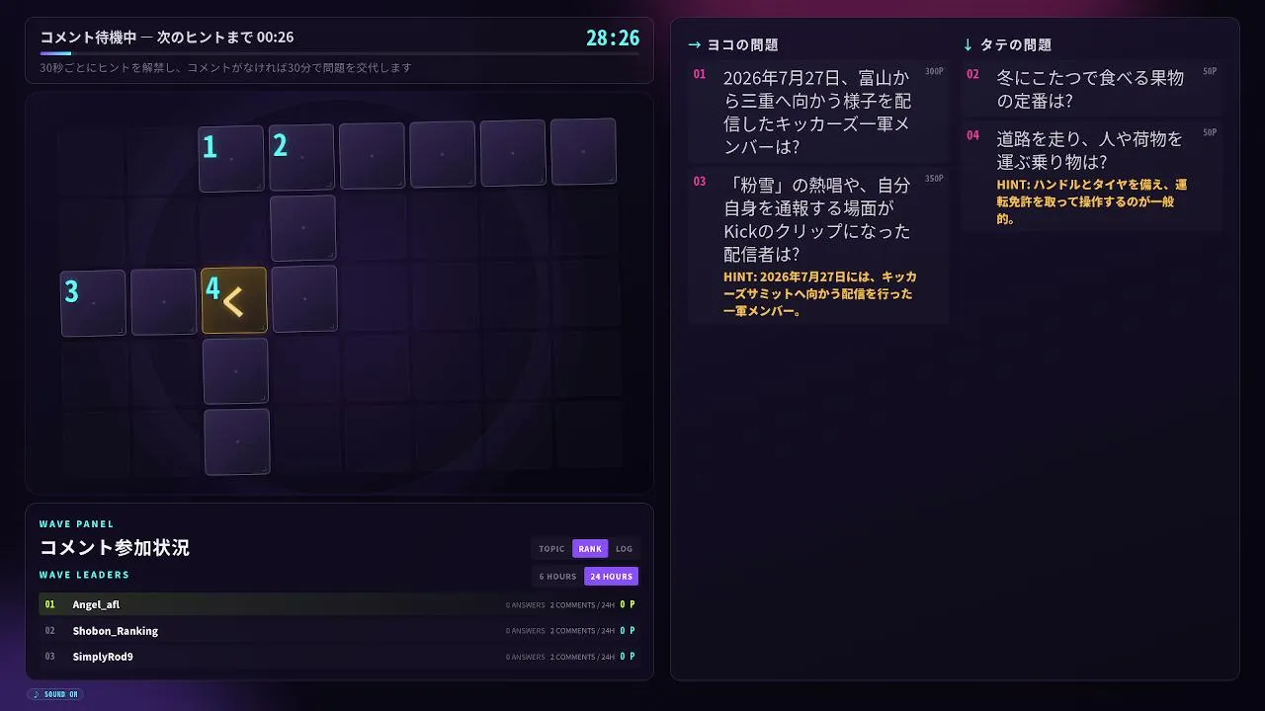Click the crossword cell numbered 3
Image resolution: width=1265 pixels, height=711 pixels.
pos(93,303)
